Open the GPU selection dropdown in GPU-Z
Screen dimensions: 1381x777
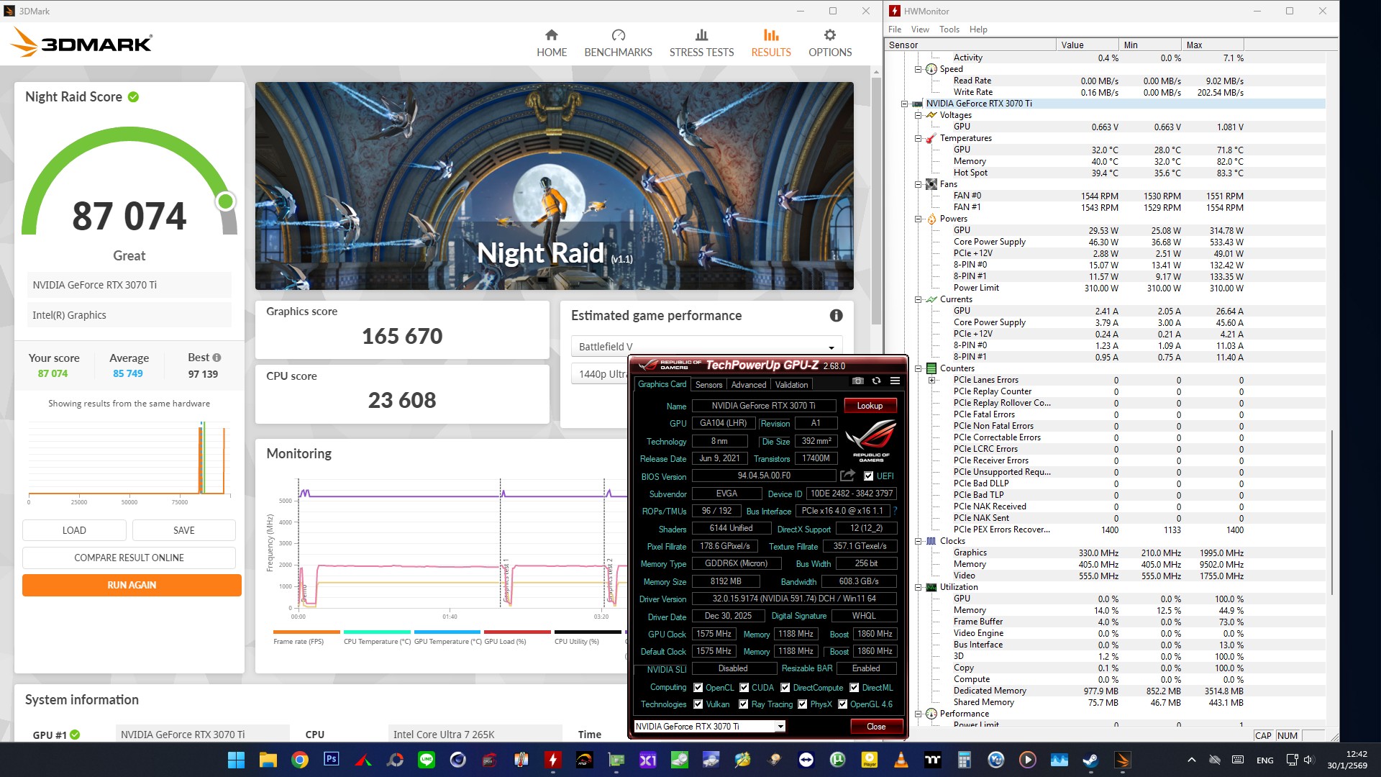[x=780, y=727]
